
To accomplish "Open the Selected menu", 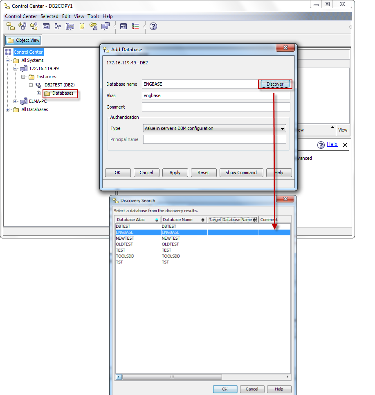I will pos(49,16).
